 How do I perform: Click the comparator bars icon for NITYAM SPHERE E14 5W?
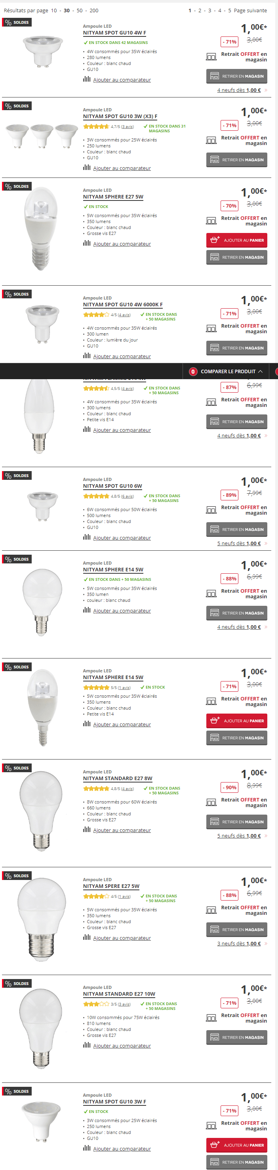tap(86, 611)
